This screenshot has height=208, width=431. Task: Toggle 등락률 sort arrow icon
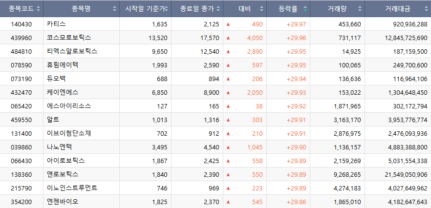(x=305, y=9)
